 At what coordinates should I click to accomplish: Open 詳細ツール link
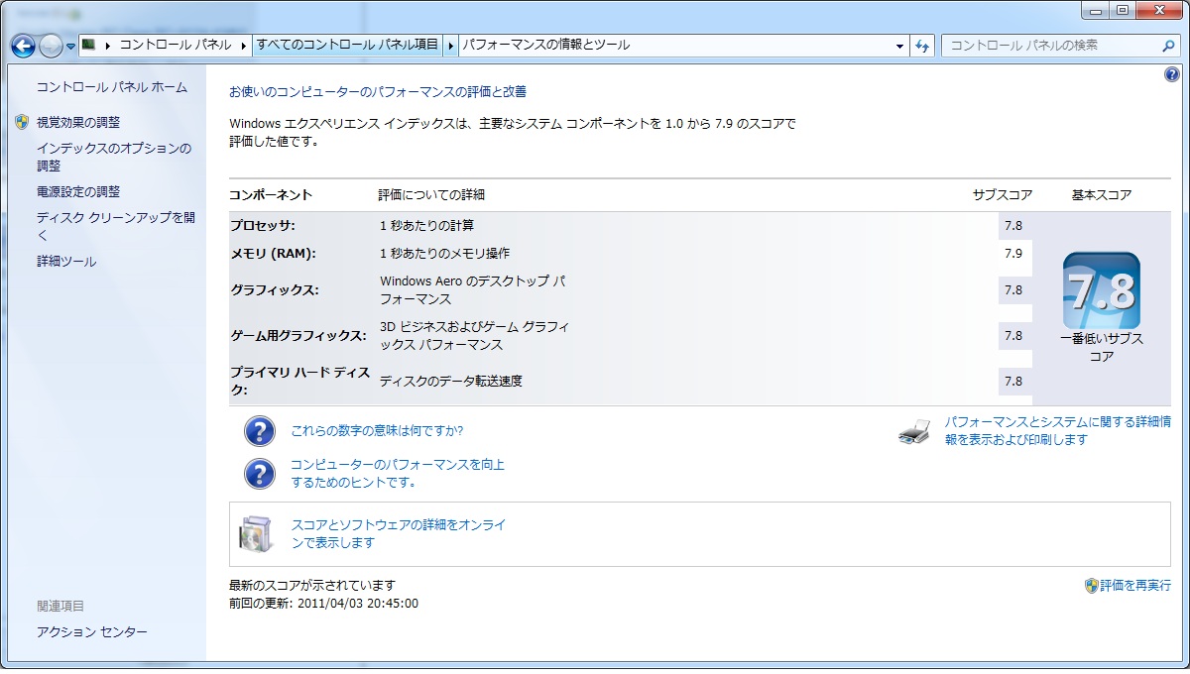tap(66, 262)
